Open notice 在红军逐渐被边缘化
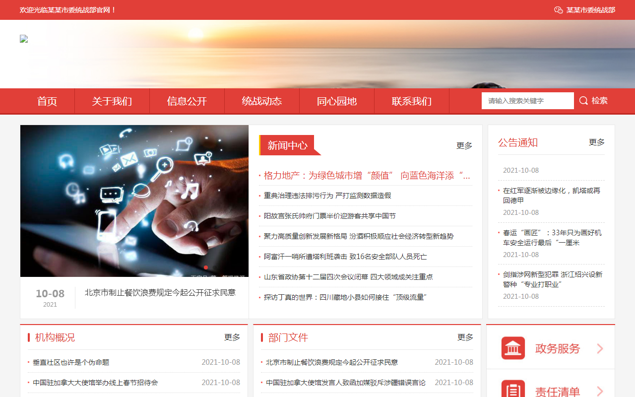This screenshot has height=397, width=635. click(552, 196)
